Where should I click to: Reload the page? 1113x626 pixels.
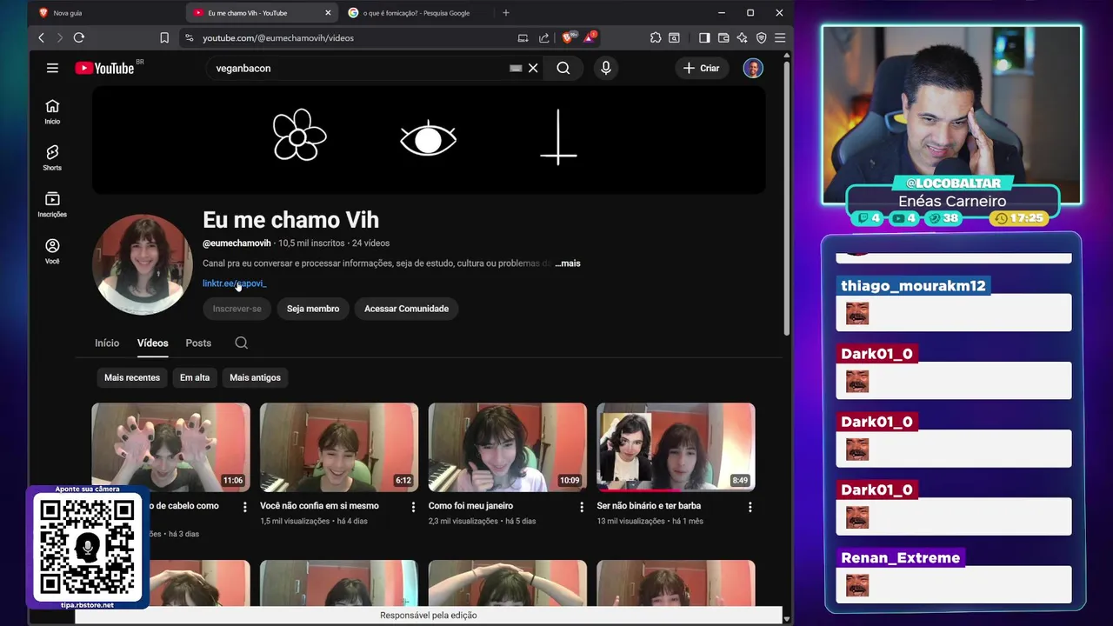click(79, 37)
